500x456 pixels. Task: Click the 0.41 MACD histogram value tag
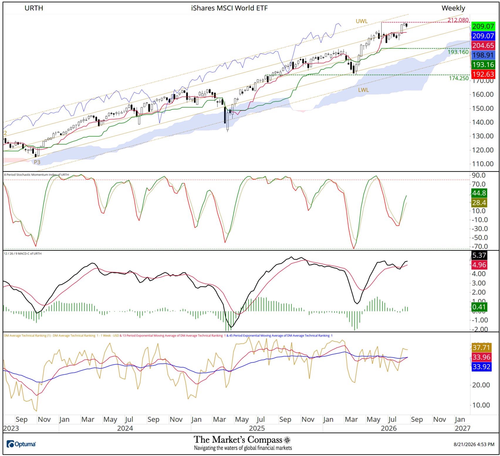(479, 307)
